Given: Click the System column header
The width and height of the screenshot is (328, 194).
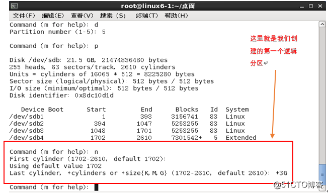Looking at the screenshot, I should (237, 110).
